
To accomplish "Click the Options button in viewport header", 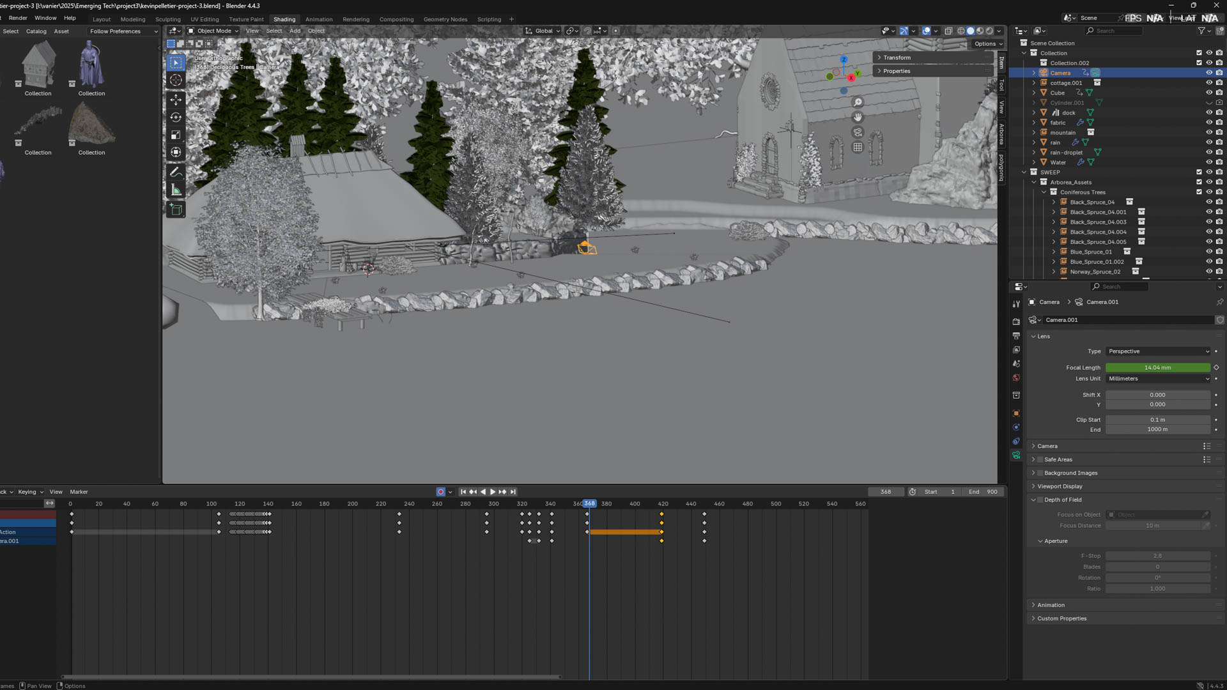I will (x=987, y=44).
